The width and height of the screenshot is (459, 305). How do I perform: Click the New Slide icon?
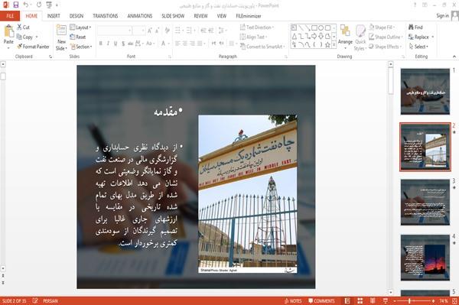coord(61,31)
